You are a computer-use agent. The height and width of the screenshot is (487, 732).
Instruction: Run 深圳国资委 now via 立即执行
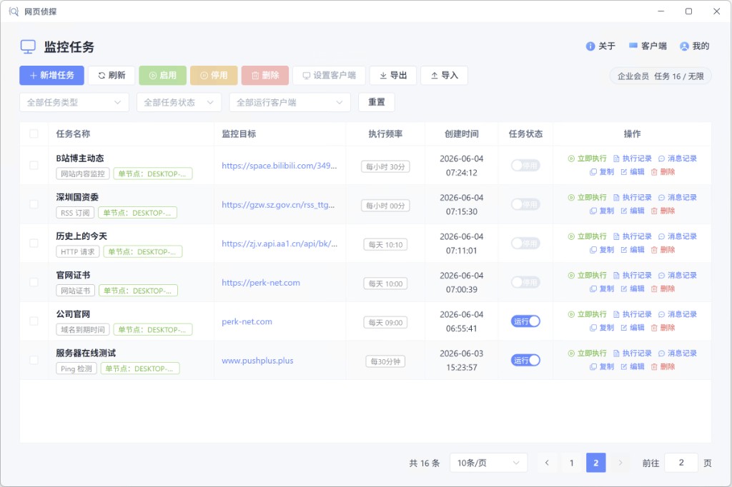(x=588, y=197)
